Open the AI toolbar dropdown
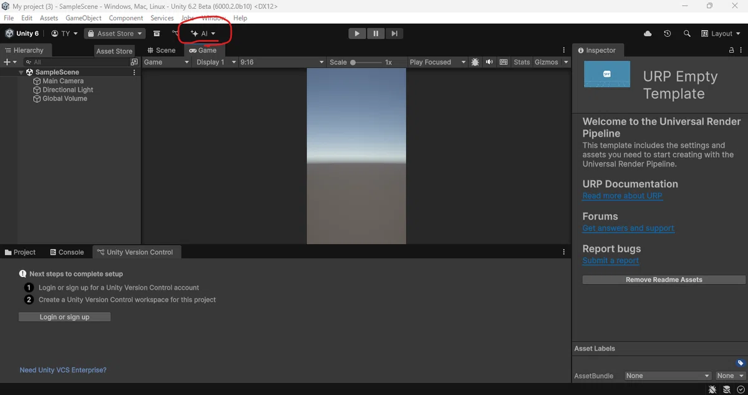Viewport: 748px width, 395px height. point(203,34)
